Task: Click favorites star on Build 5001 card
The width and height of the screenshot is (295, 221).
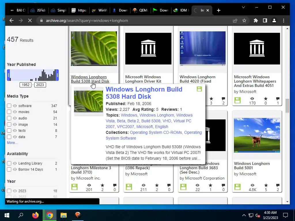Action: pyautogui.click(x=266, y=185)
